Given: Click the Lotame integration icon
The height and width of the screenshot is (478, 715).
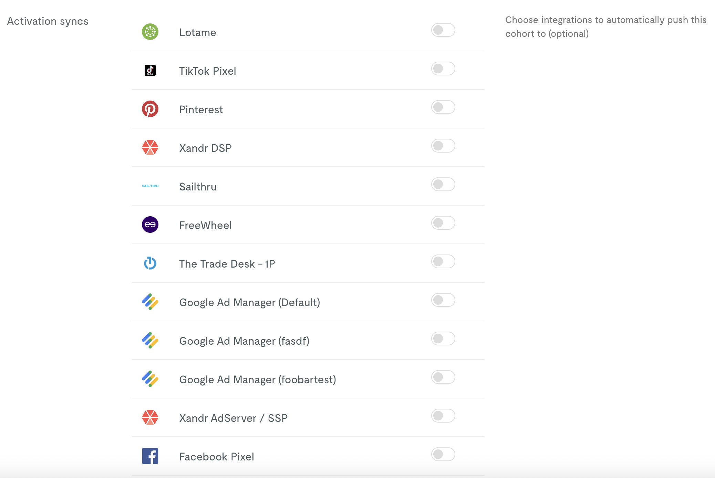Looking at the screenshot, I should pyautogui.click(x=150, y=31).
